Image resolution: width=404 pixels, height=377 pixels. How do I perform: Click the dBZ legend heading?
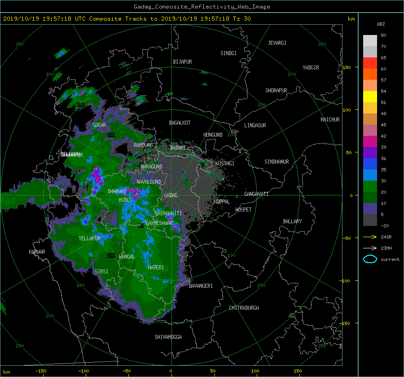[x=381, y=24]
